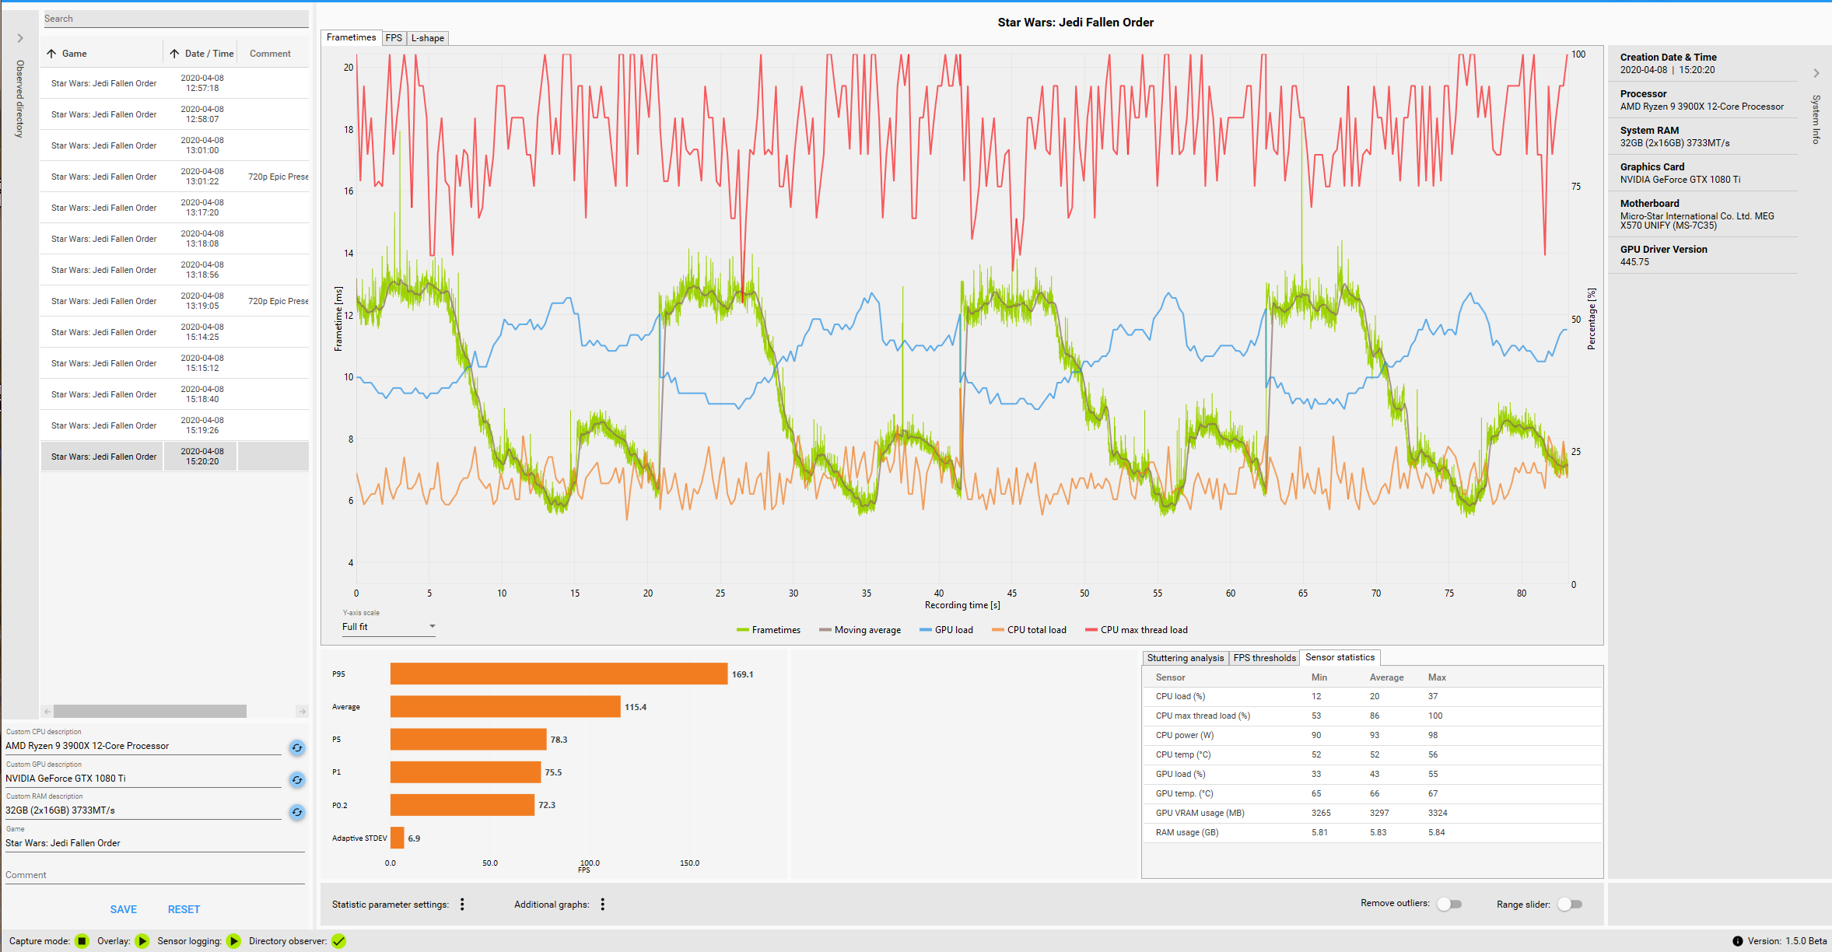Click refresh icon next to GPU description
Screen dimensions: 1832x952
click(x=296, y=779)
